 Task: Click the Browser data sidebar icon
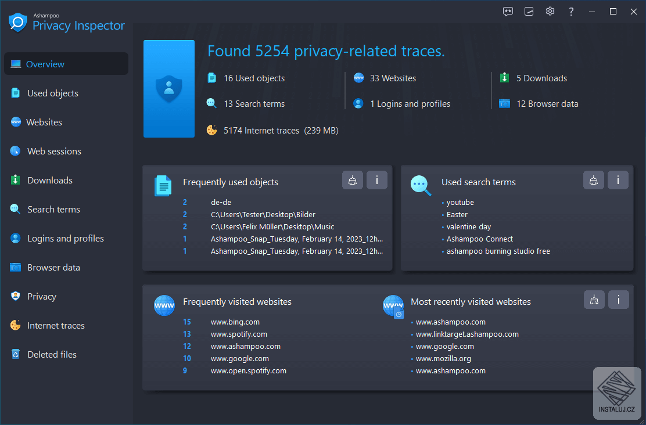pyautogui.click(x=16, y=267)
